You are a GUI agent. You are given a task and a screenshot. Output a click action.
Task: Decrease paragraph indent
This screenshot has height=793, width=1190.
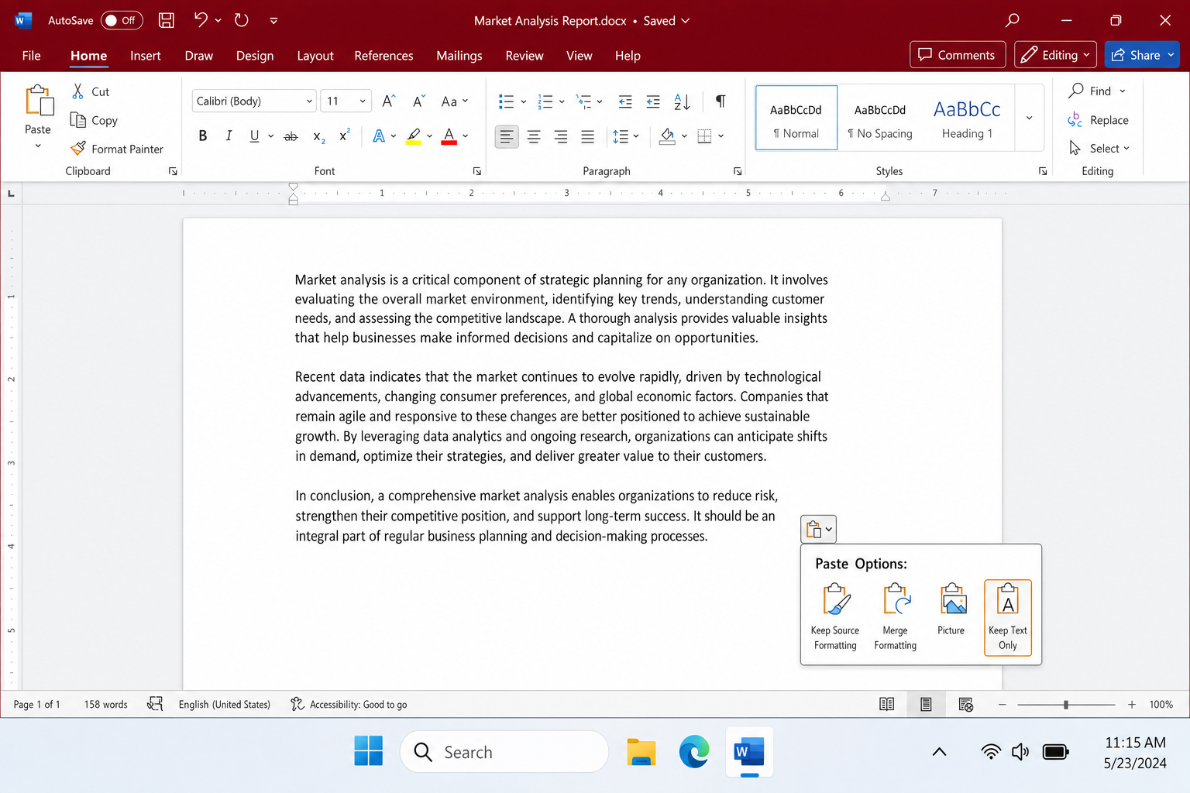click(625, 101)
